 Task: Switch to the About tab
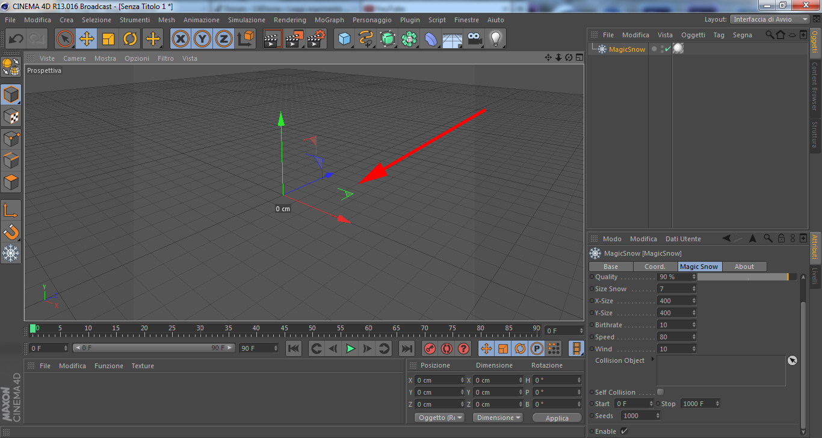(x=744, y=267)
